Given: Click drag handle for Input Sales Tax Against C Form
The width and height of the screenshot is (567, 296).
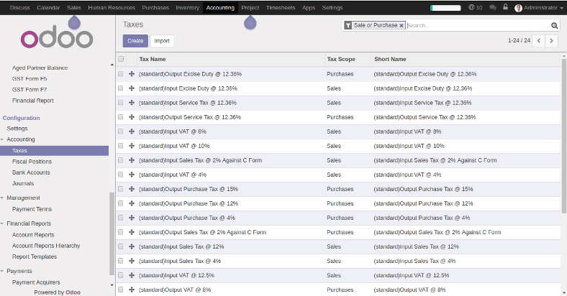Looking at the screenshot, I should [x=132, y=160].
